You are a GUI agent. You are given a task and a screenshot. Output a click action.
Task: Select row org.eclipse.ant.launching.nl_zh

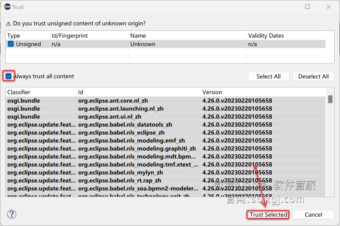[166, 109]
